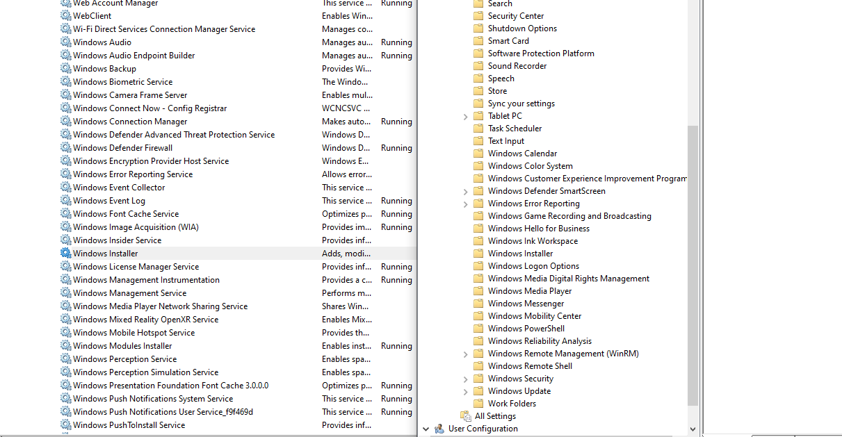Open Sync your settings policy folder
This screenshot has height=437, width=842.
521,104
